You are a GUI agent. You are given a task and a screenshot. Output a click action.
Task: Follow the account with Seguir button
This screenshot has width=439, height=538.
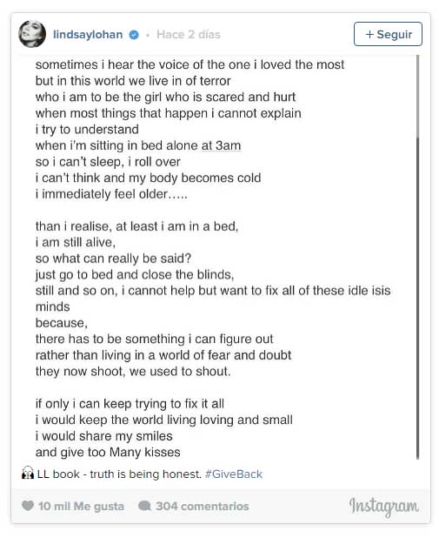388,34
